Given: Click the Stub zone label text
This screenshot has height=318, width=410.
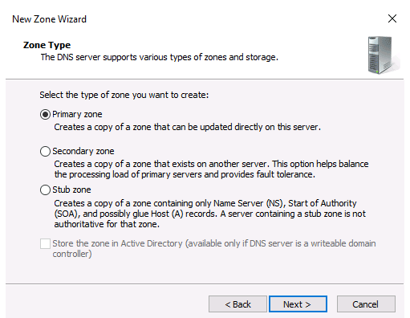Looking at the screenshot, I should [x=71, y=190].
